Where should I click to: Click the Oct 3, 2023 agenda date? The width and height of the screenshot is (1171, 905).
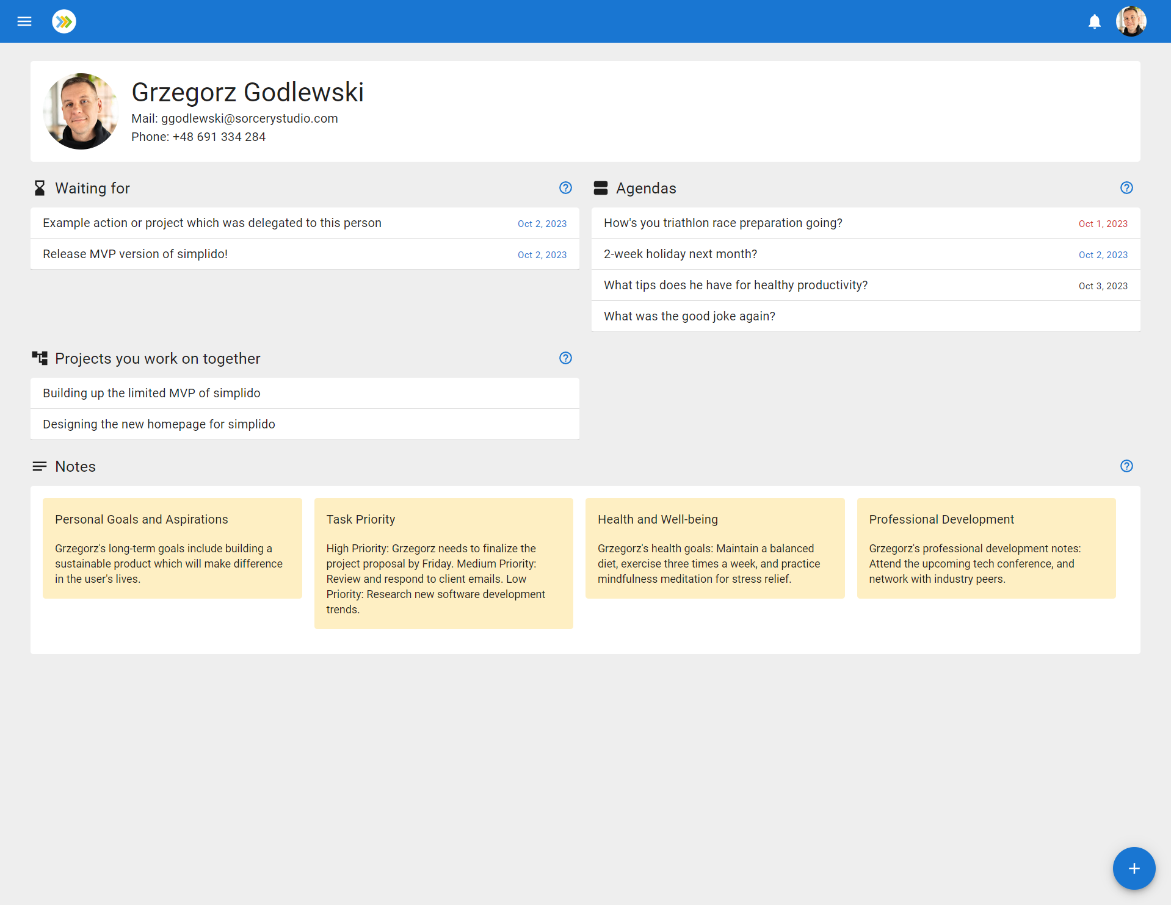(x=1103, y=286)
